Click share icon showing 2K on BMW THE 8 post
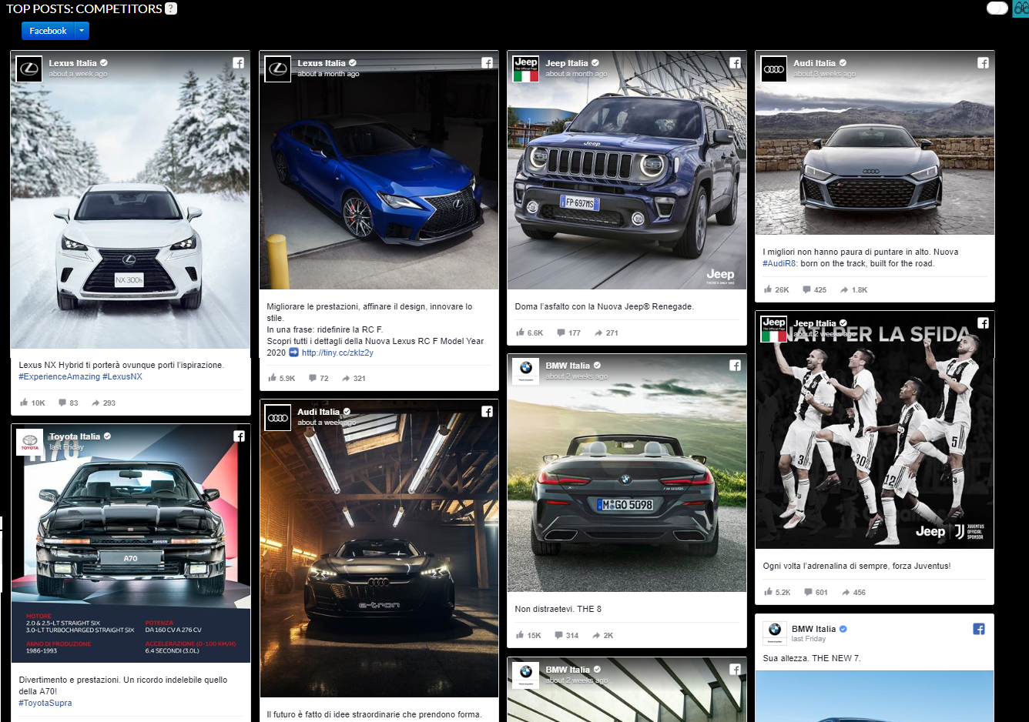Screen dimensions: 1029x722 pyautogui.click(x=597, y=636)
